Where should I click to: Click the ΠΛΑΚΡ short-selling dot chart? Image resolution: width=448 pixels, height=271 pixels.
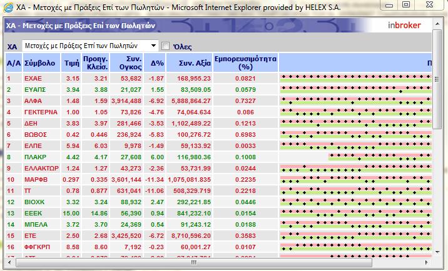tap(380, 157)
